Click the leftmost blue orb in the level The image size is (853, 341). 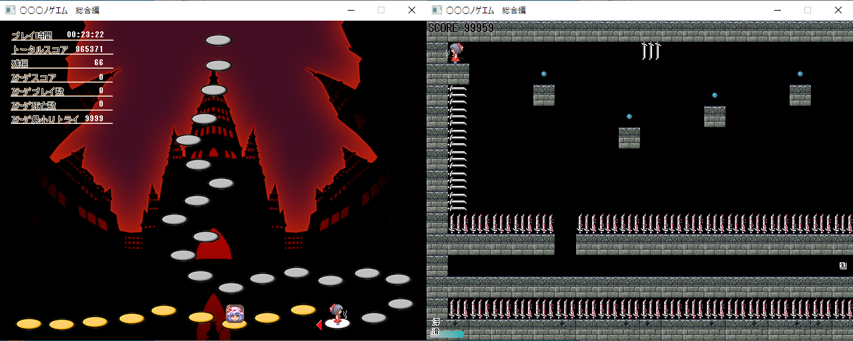544,74
